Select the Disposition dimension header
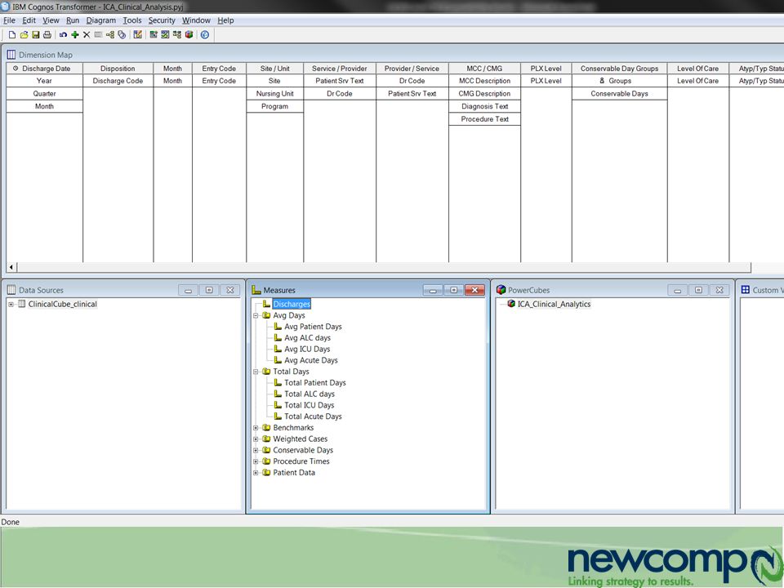The image size is (784, 588). pos(118,69)
